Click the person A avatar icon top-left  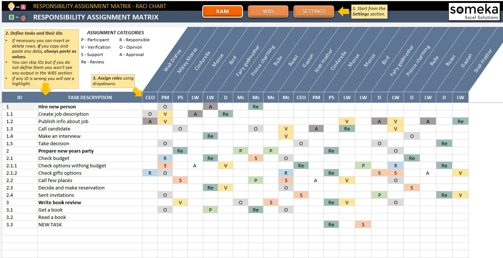pyautogui.click(x=12, y=6)
